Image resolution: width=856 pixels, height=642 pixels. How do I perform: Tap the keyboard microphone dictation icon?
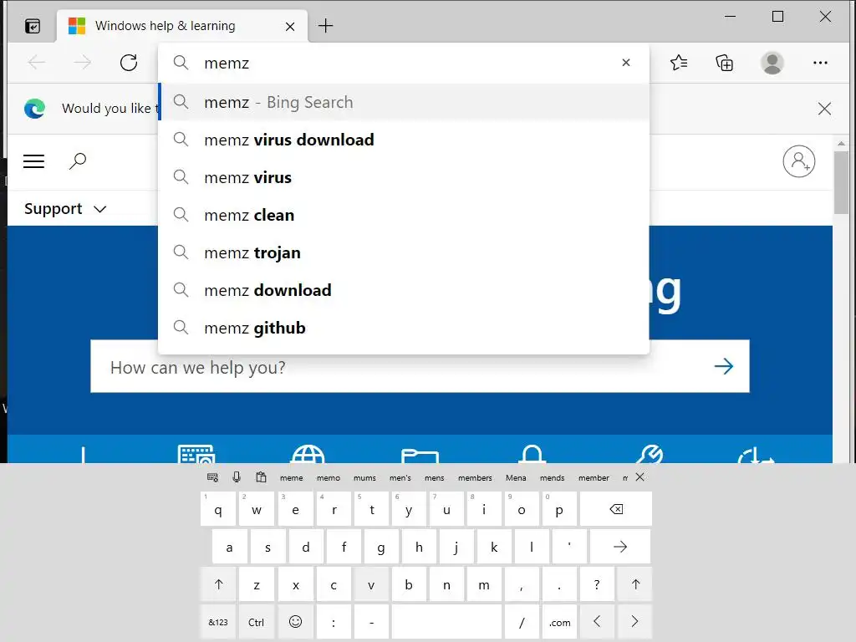(237, 477)
